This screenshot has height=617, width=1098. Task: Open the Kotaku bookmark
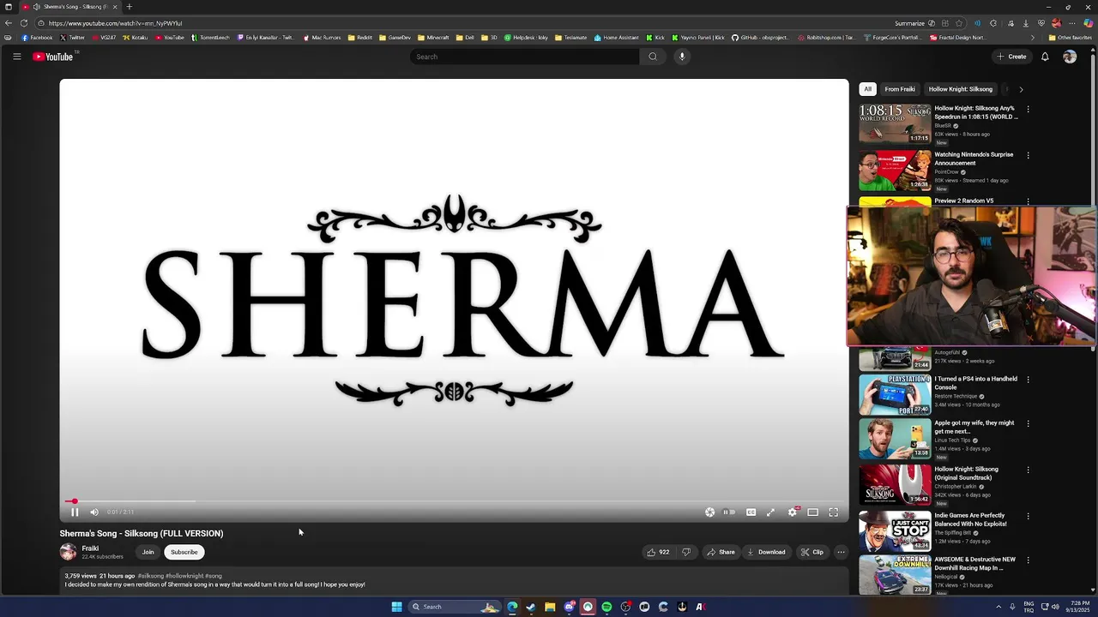[x=135, y=38]
